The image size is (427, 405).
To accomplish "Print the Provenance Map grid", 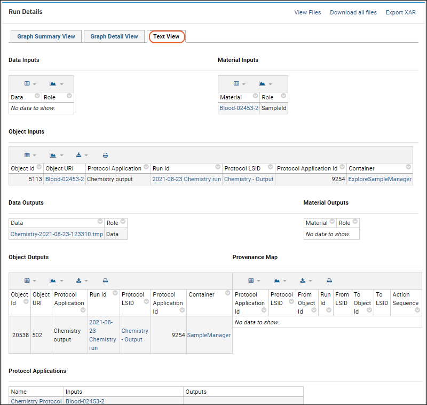I will tap(329, 281).
